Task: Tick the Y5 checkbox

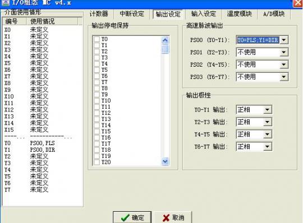Action: (x=97, y=70)
